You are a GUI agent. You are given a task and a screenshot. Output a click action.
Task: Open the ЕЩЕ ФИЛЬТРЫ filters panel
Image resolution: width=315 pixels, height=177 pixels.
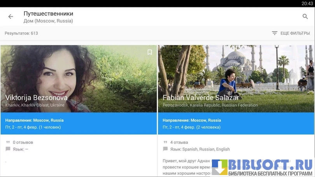pos(295,33)
